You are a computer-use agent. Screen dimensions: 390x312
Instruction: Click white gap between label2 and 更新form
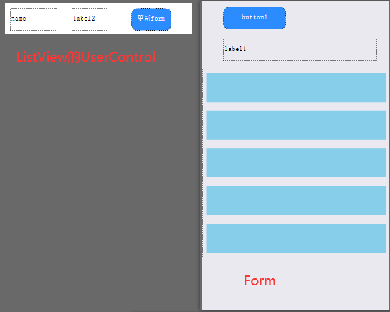120,19
